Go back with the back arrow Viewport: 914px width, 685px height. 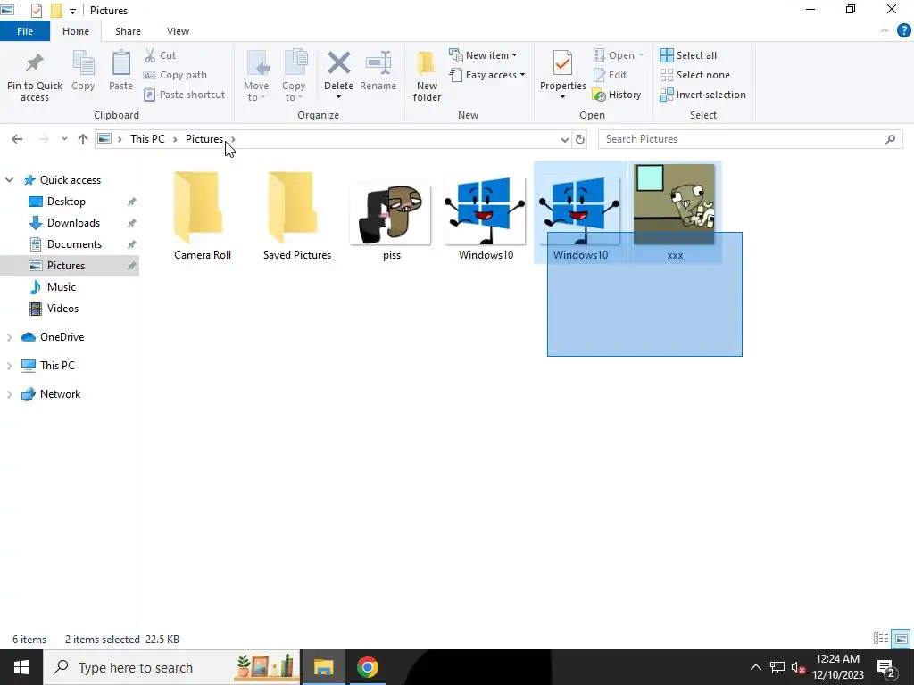pyautogui.click(x=17, y=139)
